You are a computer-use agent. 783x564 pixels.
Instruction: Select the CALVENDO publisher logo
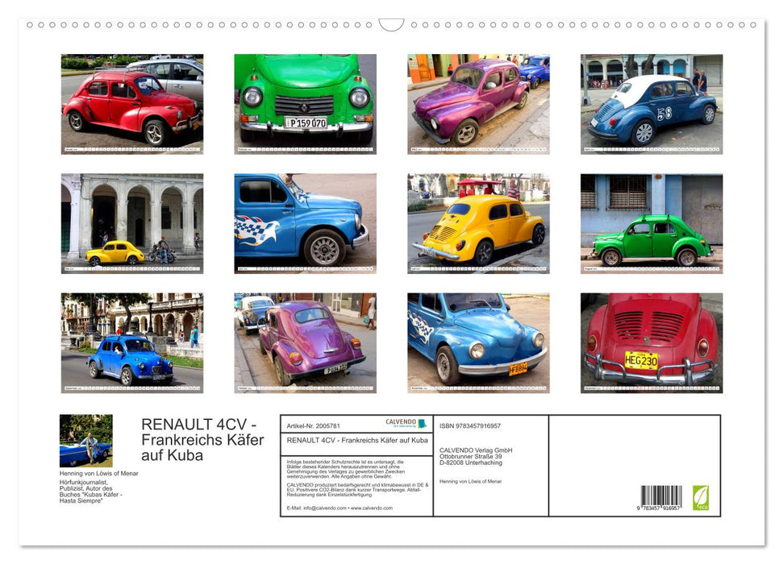click(x=404, y=422)
